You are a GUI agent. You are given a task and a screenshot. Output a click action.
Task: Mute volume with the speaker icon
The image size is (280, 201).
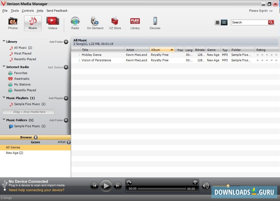pyautogui.click(x=206, y=186)
